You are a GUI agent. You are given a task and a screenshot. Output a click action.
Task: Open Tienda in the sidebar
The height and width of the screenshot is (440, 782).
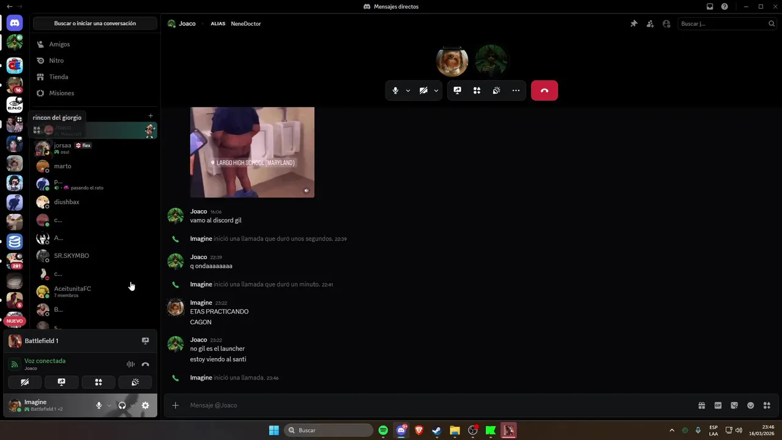95,77
